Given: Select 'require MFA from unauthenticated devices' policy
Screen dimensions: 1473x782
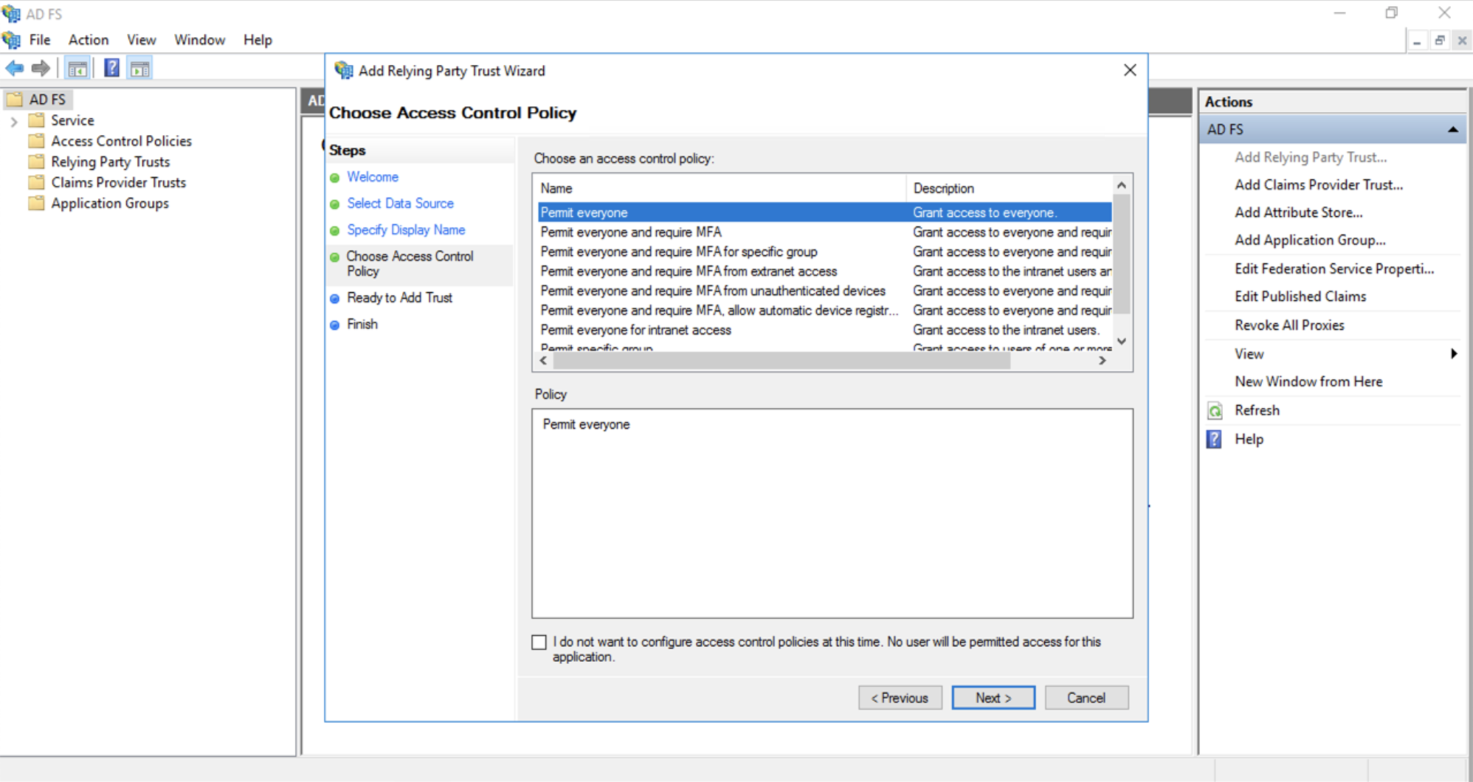Looking at the screenshot, I should click(824, 291).
